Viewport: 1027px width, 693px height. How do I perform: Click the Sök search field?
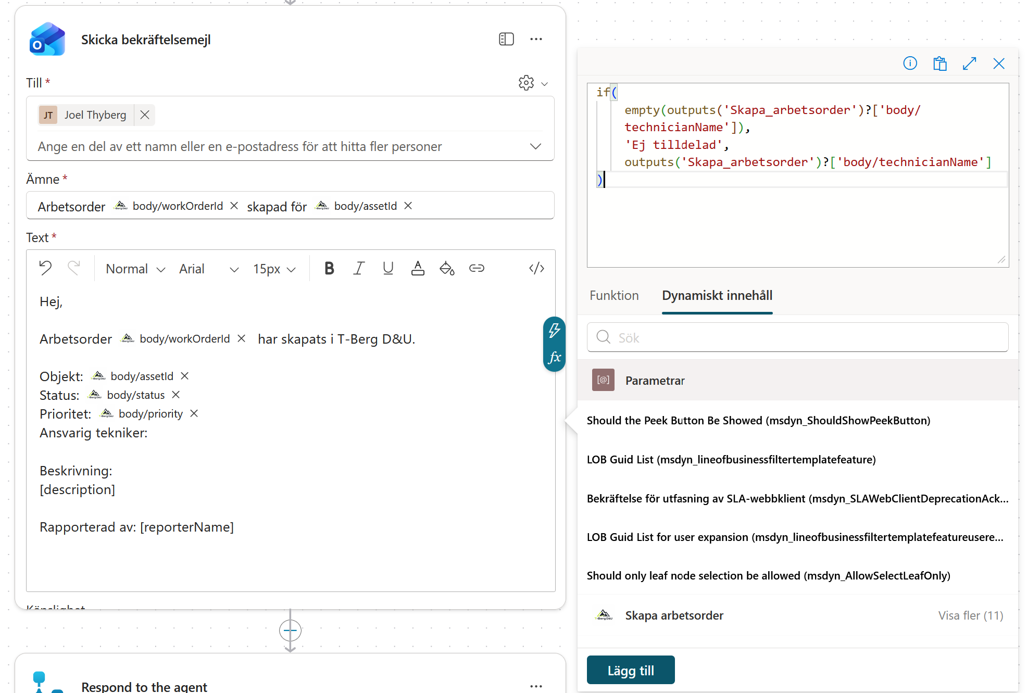click(798, 337)
